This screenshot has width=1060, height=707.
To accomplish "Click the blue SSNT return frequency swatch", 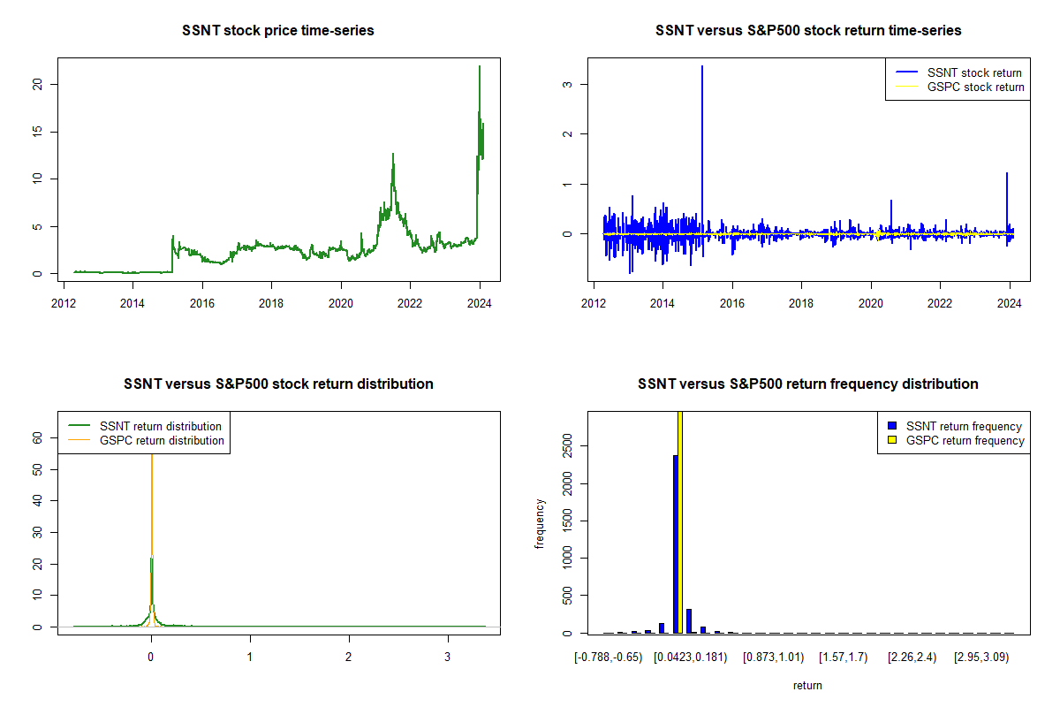I will 892,426.
